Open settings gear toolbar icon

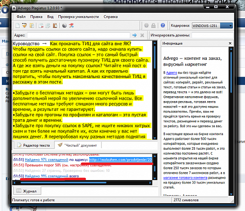(x=147, y=26)
